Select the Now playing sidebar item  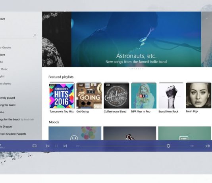pos(6,84)
